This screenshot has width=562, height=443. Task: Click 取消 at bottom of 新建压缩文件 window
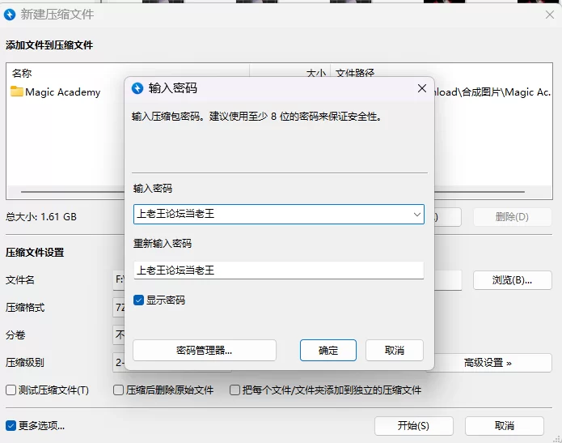tap(505, 426)
